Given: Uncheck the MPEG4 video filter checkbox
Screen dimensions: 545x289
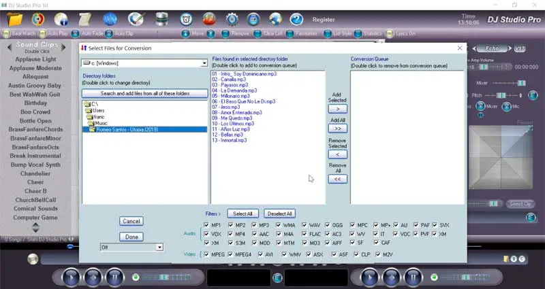Looking at the screenshot, I should [x=230, y=254].
